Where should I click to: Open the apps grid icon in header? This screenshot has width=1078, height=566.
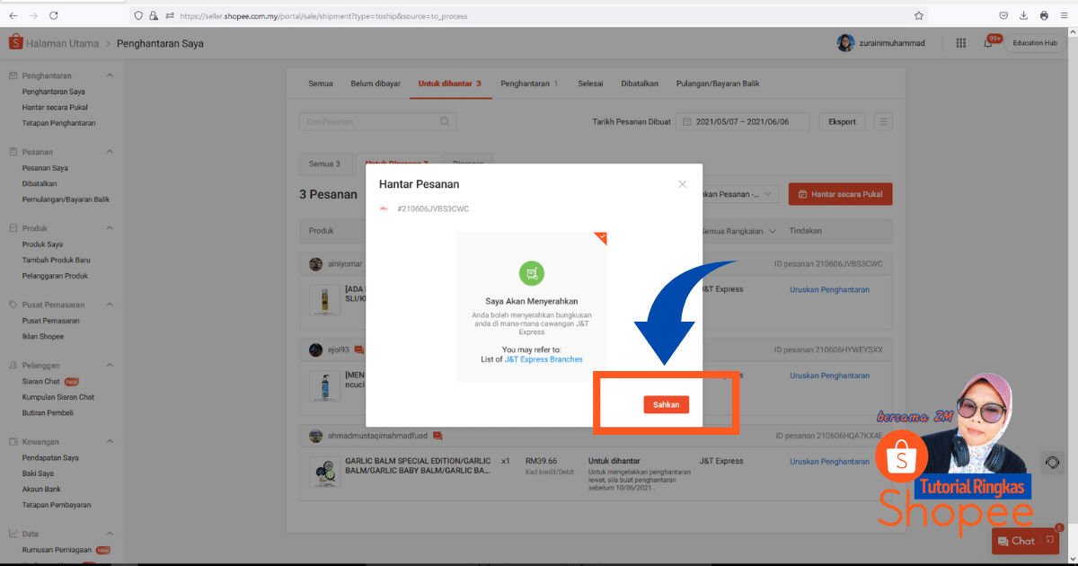click(x=961, y=42)
